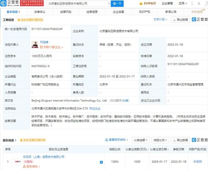This screenshot has height=170, width=208.
Task: Open 文字介绍 link in 工商信息
Action: 160,20
